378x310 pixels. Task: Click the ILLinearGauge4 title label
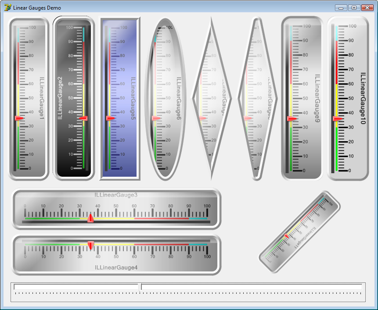116,267
